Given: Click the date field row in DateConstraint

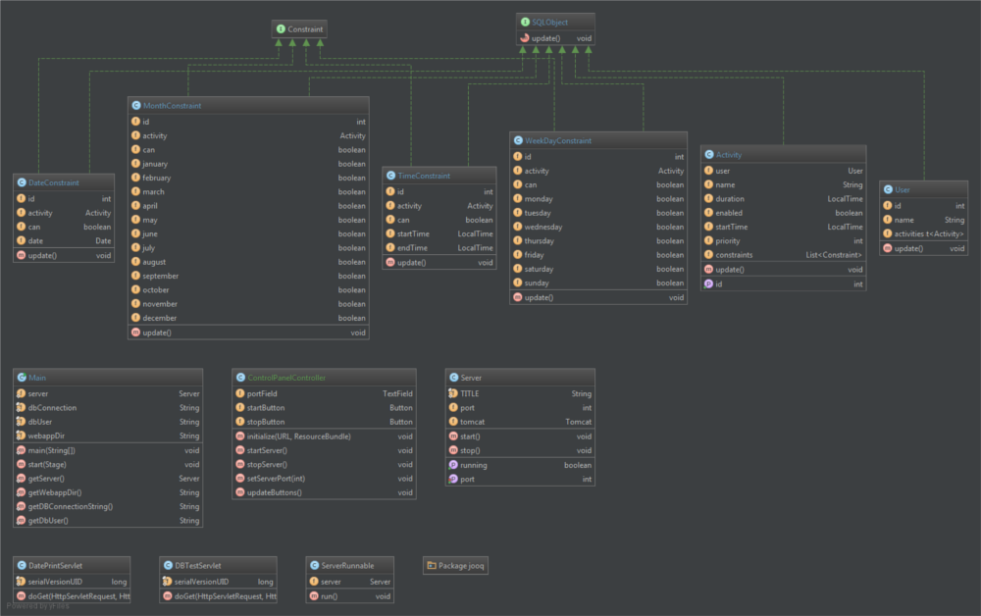Looking at the screenshot, I should (x=64, y=240).
